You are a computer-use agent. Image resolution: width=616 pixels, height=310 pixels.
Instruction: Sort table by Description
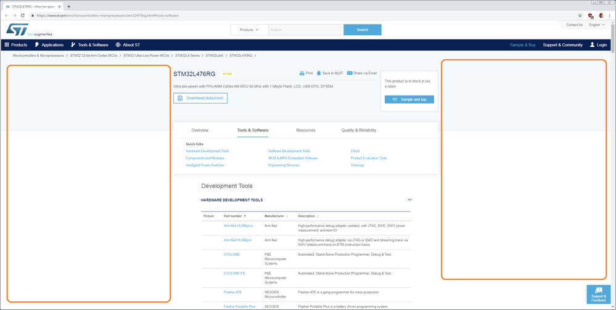pos(308,216)
